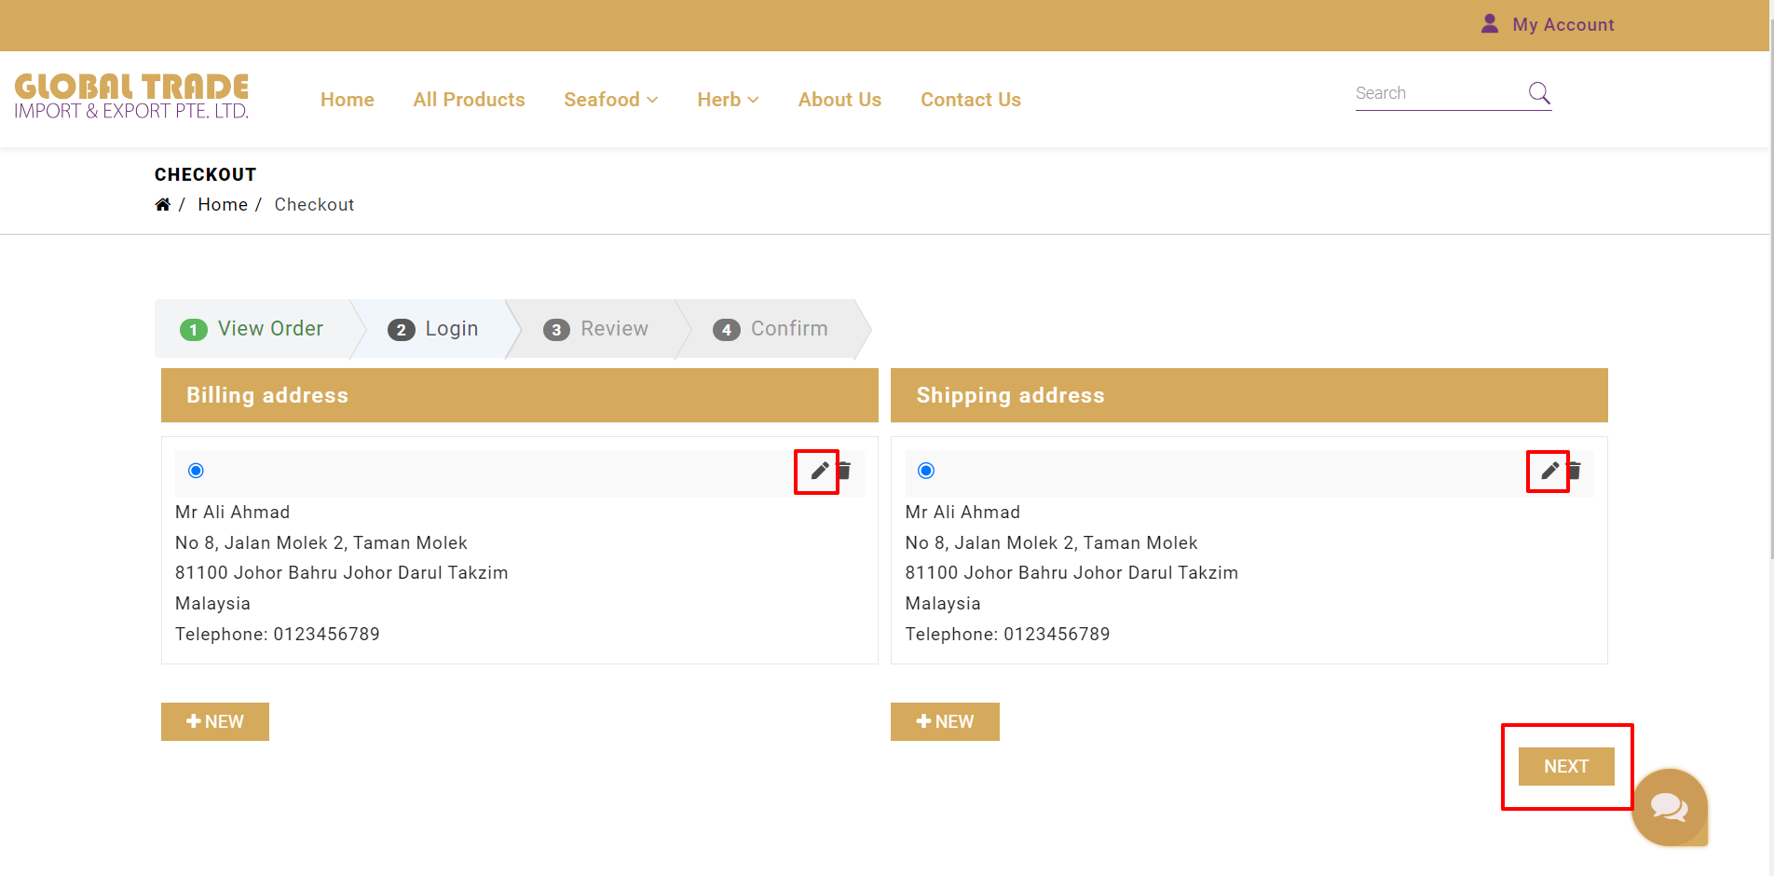Click the Global Trade logo

coord(131,97)
